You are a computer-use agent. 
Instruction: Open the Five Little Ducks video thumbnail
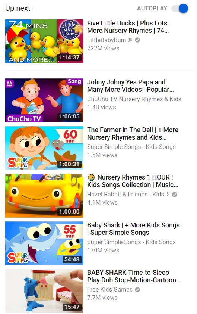click(44, 41)
